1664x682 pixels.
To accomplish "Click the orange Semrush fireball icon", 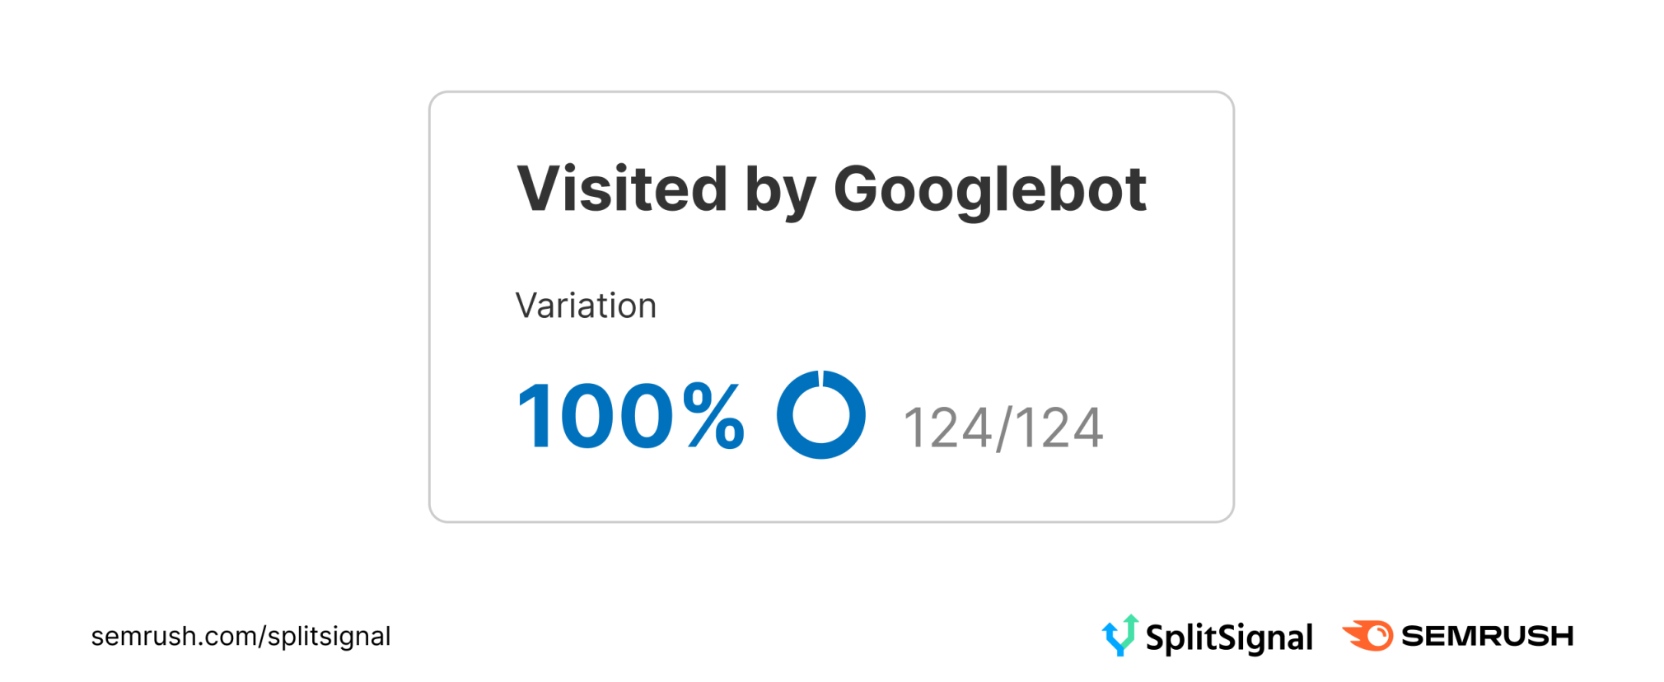I will 1369,636.
